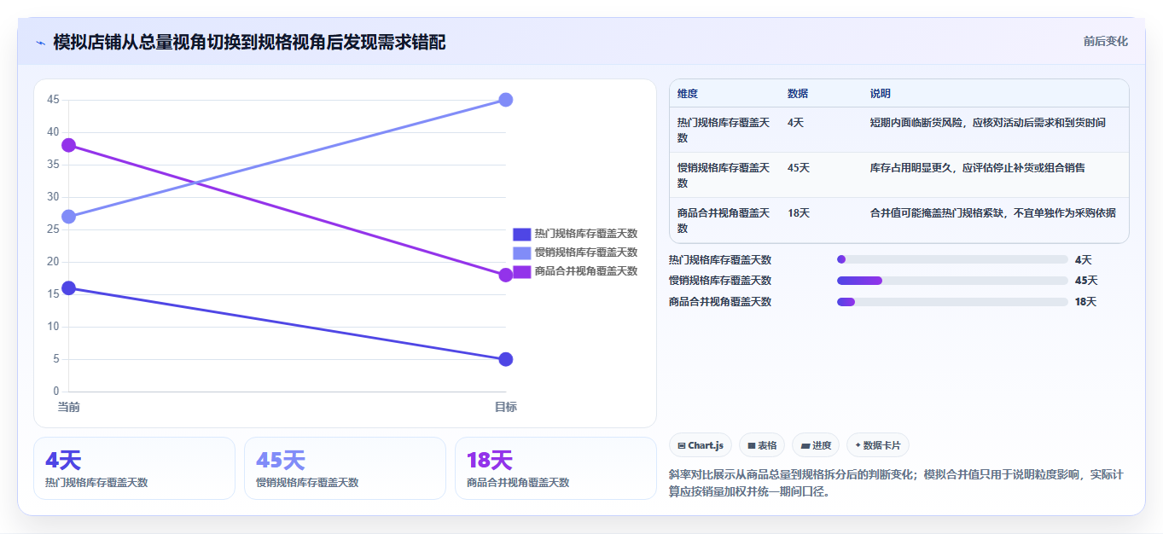Click the 进度 tag chip

[x=816, y=445]
